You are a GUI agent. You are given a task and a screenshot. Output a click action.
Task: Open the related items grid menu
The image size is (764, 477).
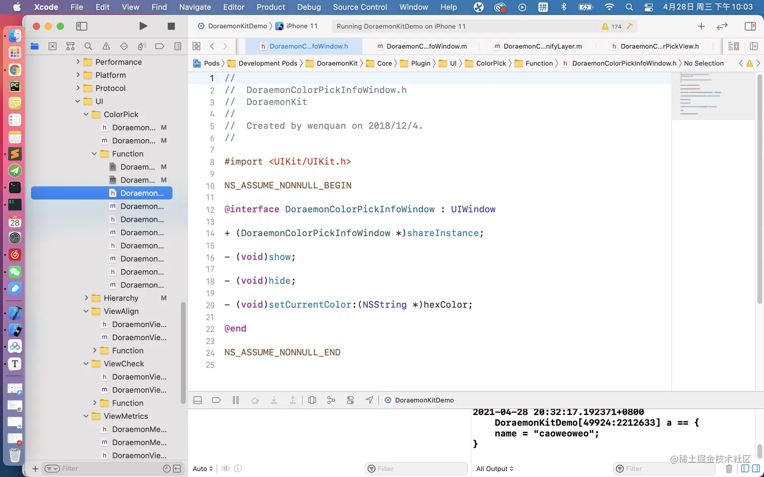(x=197, y=46)
